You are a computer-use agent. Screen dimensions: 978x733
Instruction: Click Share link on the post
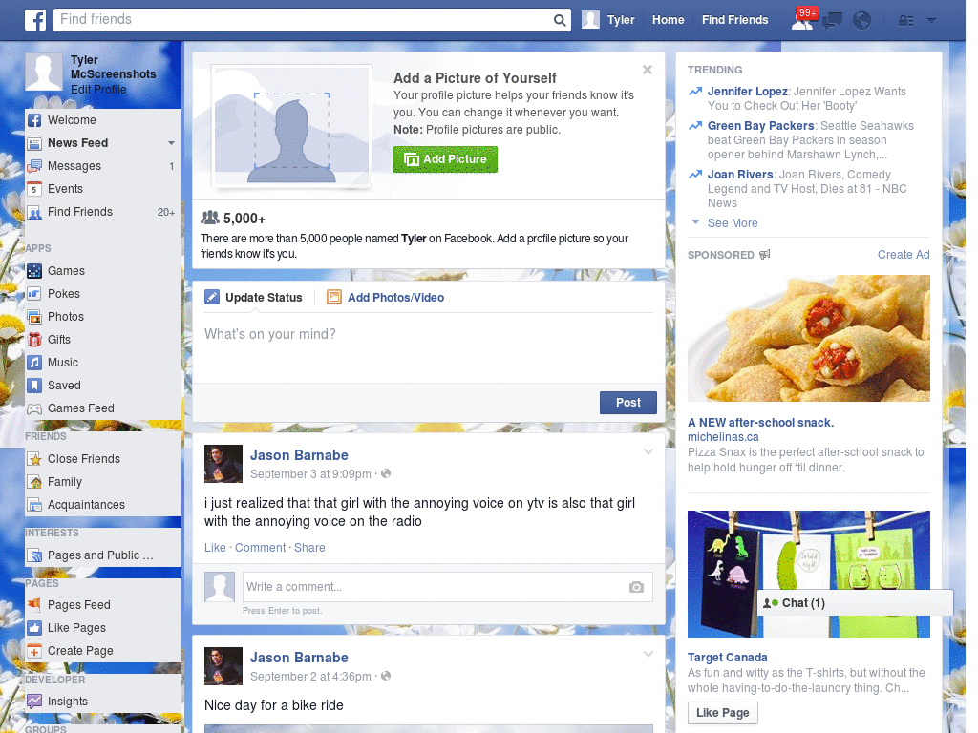coord(309,548)
